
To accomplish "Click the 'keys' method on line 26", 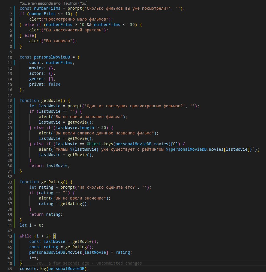I will coord(108,144).
